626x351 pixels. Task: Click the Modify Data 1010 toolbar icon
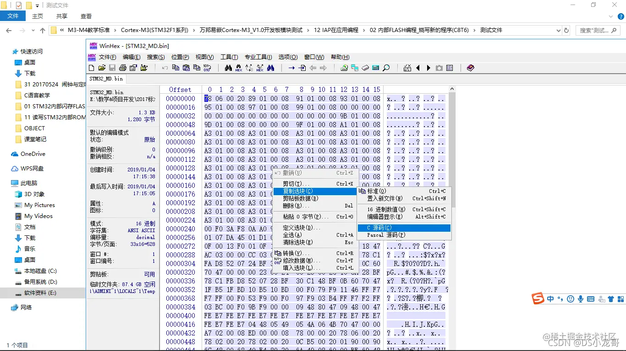coord(207,68)
